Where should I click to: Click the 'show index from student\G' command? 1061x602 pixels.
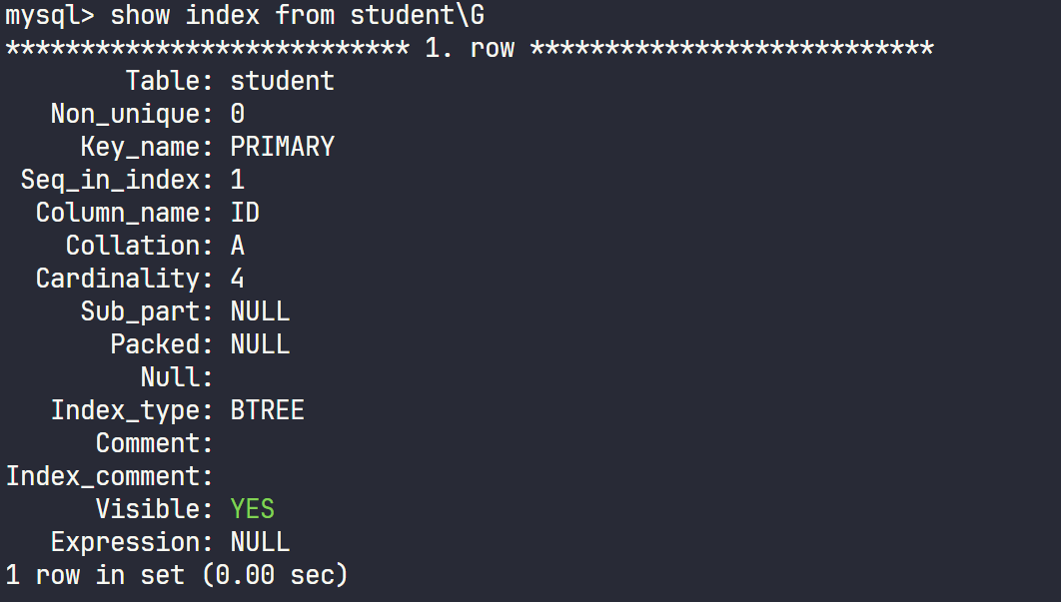click(299, 15)
